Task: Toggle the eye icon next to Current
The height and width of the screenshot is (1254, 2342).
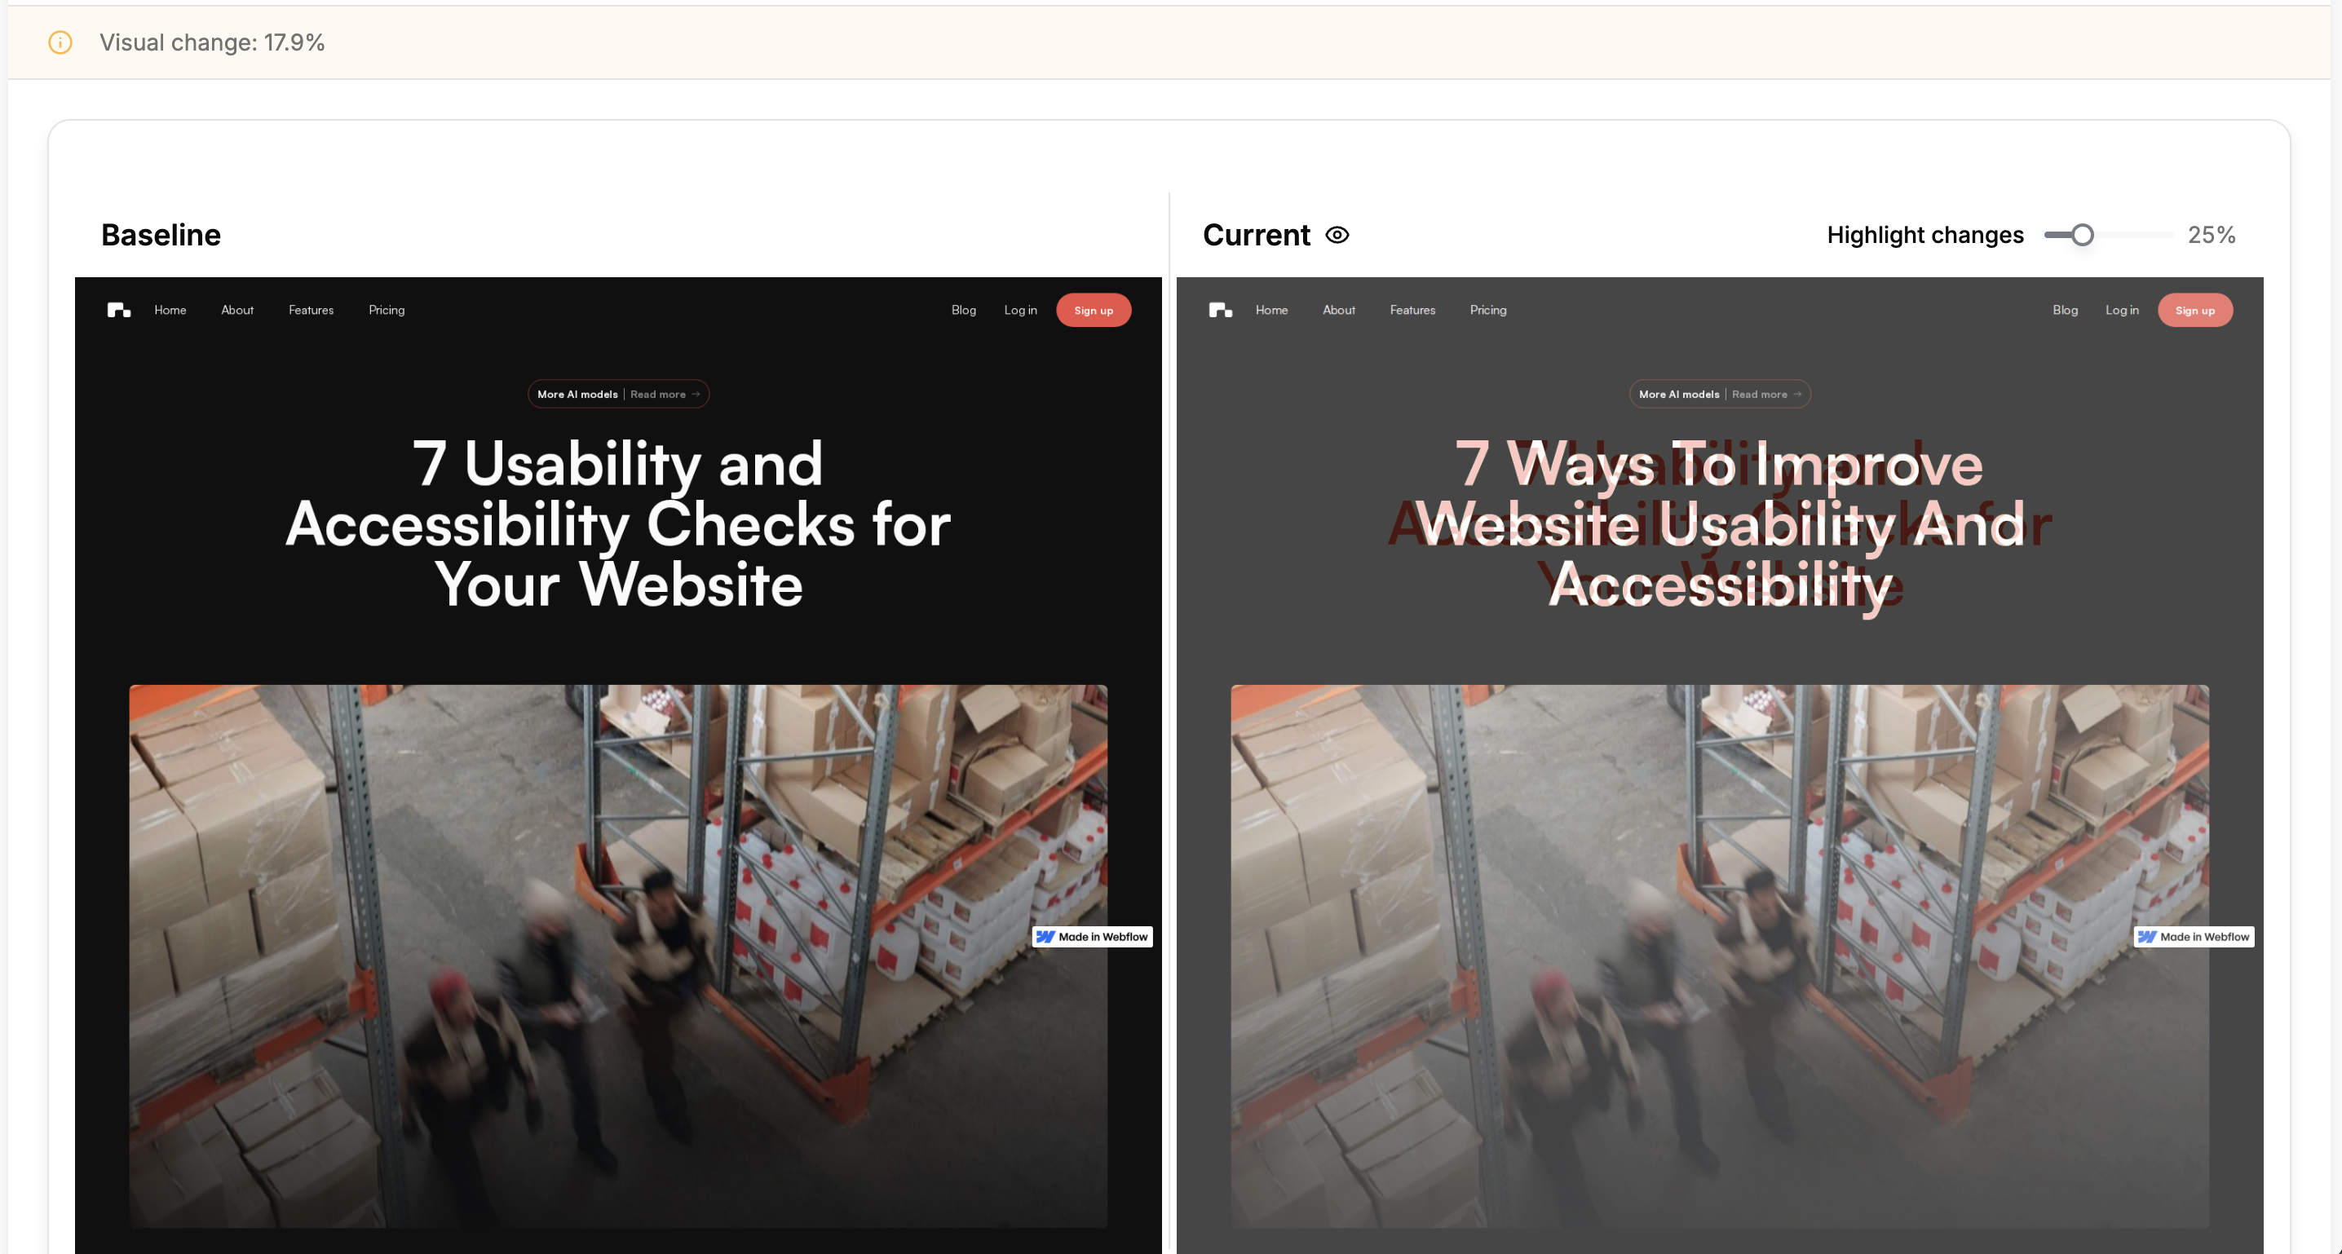Action: pos(1337,235)
